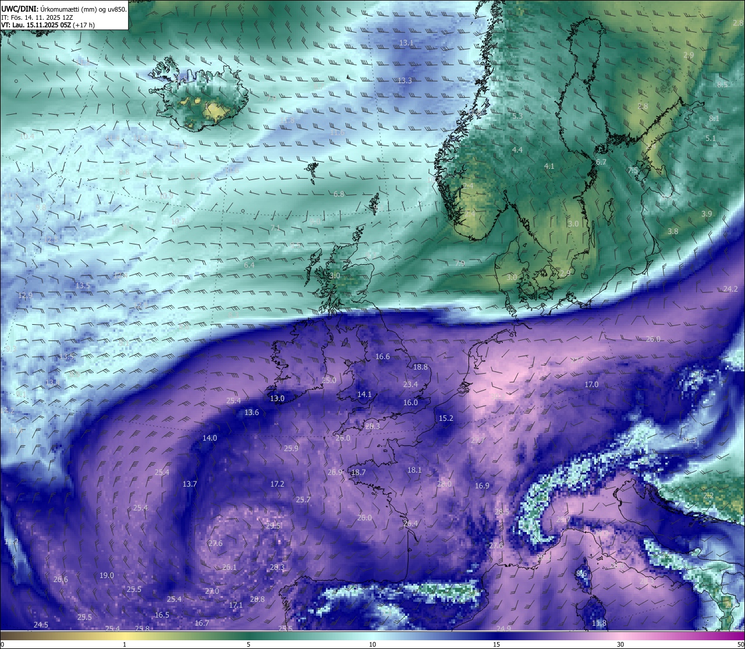The width and height of the screenshot is (745, 649).
Task: Click the 5.3 value over Norway
Action: point(517,116)
